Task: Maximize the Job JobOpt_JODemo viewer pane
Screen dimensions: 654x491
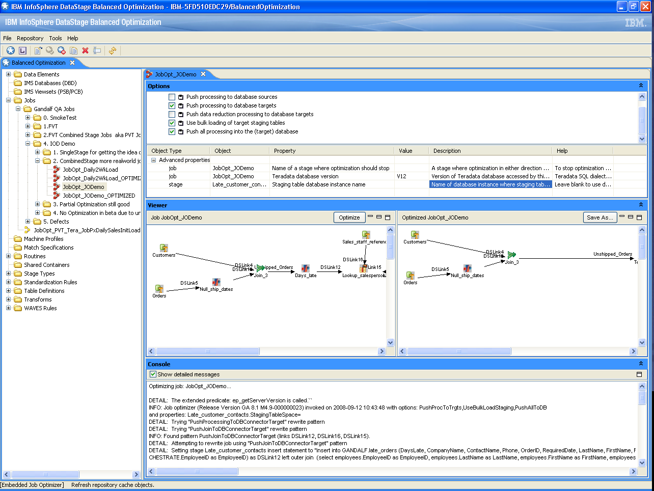Action: [x=388, y=217]
